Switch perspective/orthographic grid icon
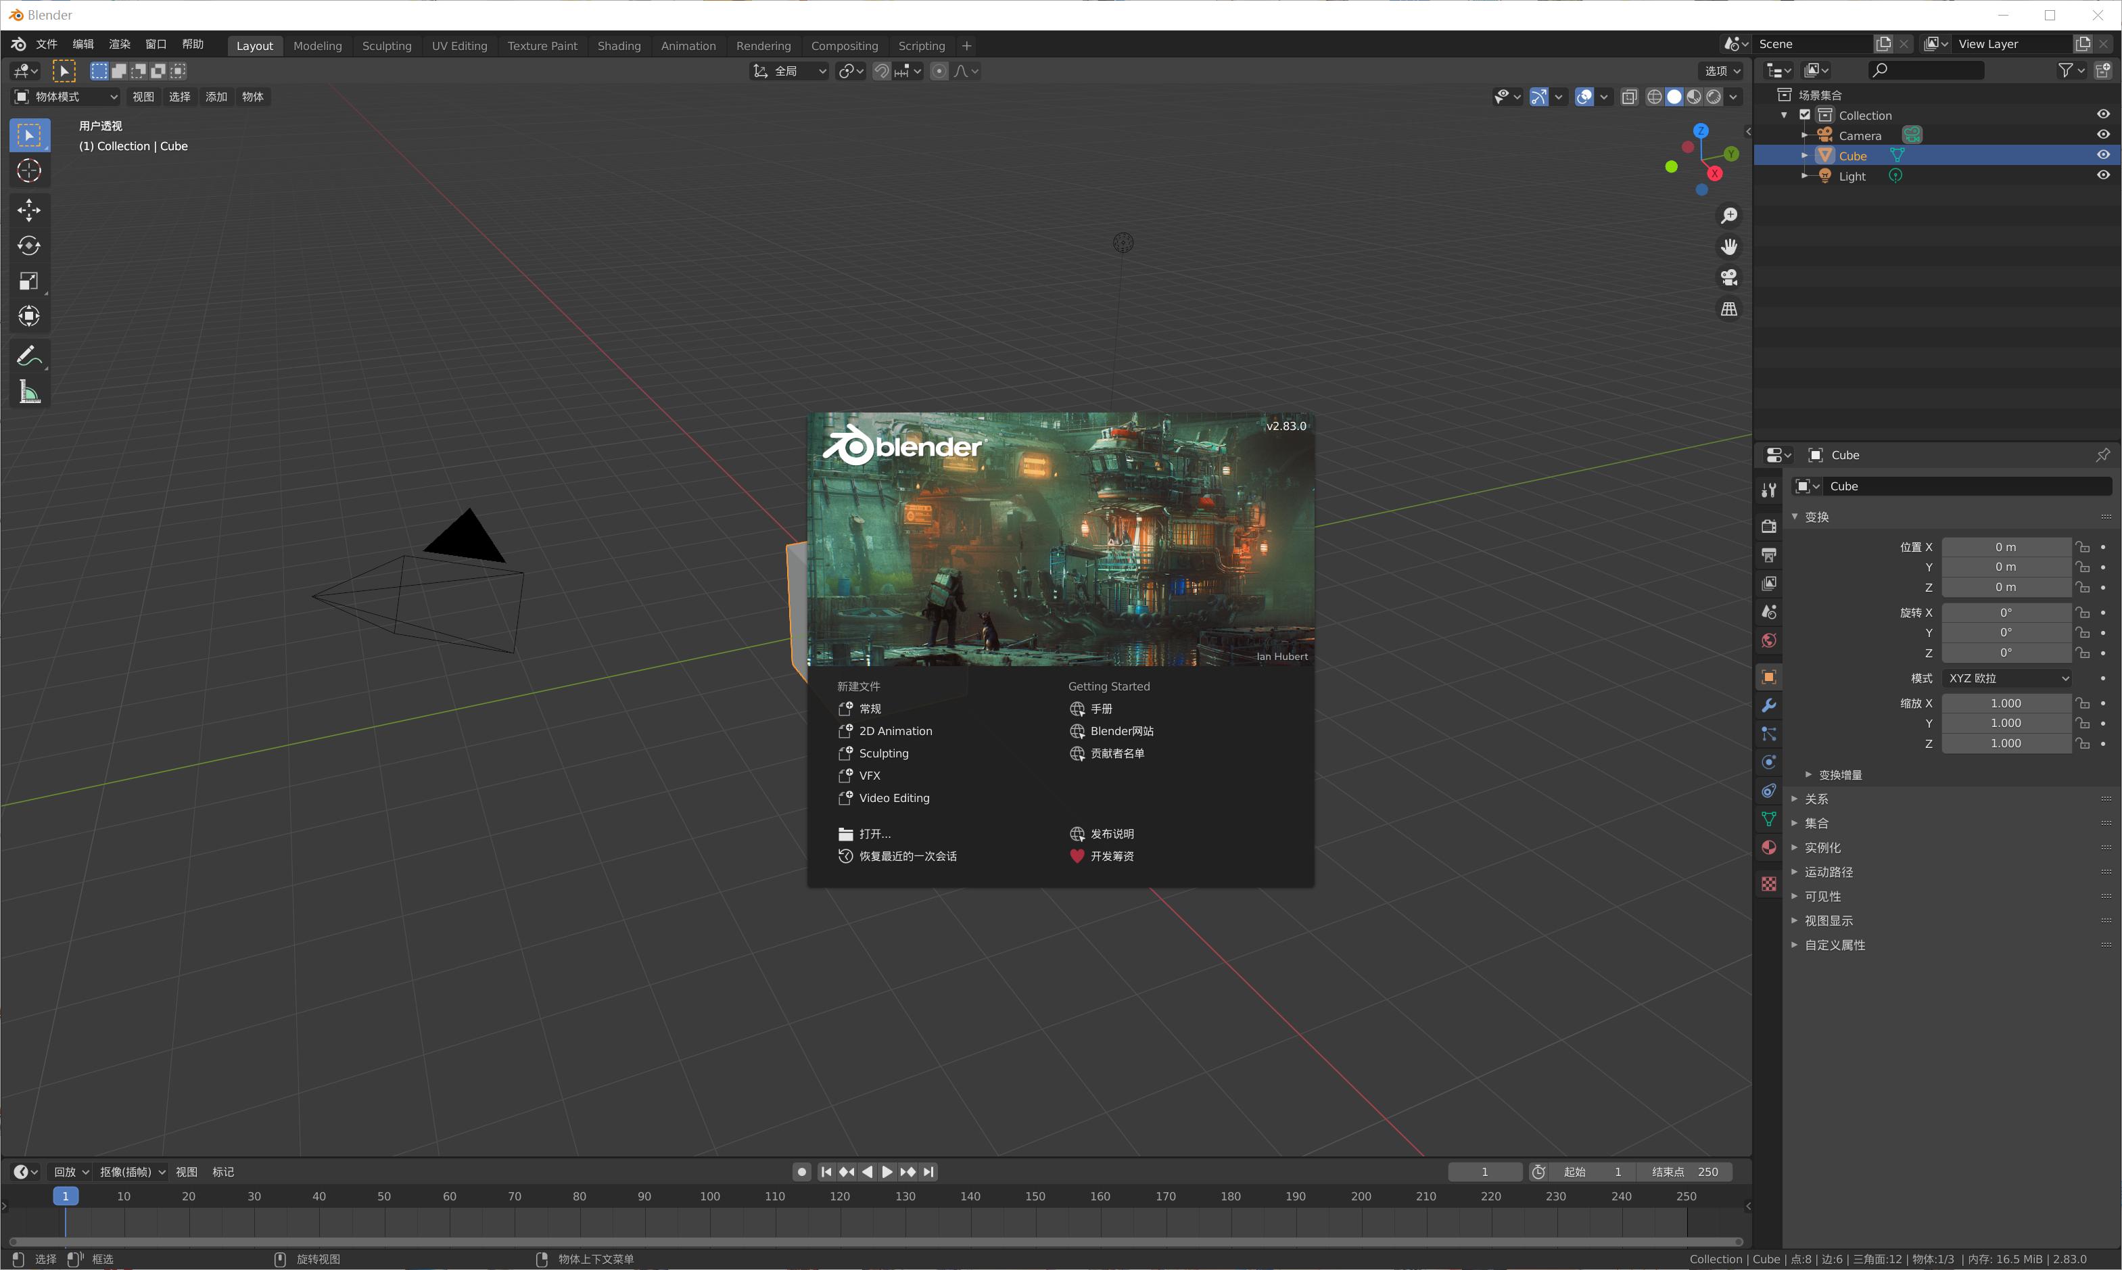The width and height of the screenshot is (2122, 1270). coord(1729,309)
